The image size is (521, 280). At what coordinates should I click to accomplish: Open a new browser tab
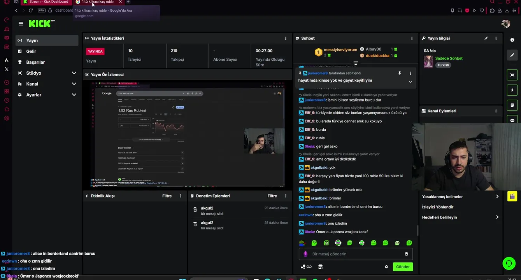(x=128, y=2)
